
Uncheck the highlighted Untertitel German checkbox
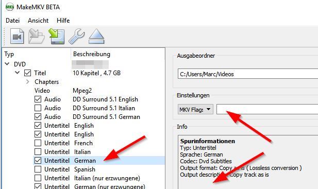[x=38, y=161]
